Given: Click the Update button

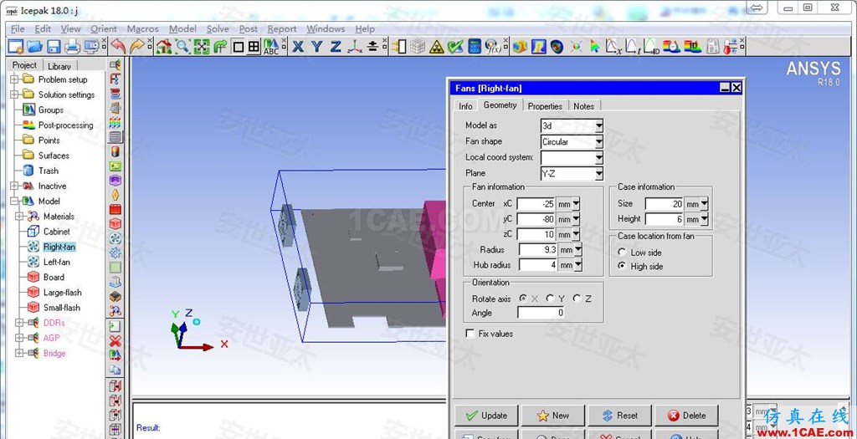Looking at the screenshot, I should tap(486, 416).
